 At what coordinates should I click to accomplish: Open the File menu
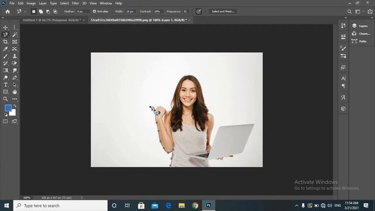point(12,4)
